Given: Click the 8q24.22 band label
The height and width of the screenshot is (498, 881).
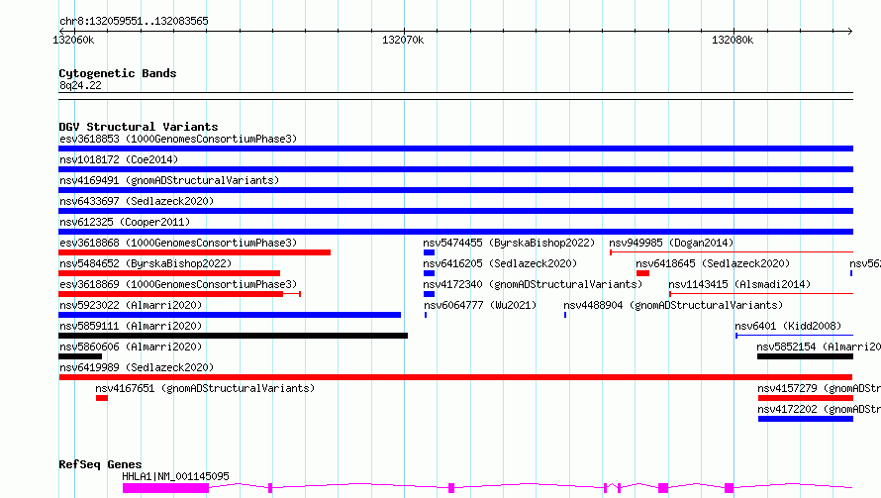Looking at the screenshot, I should tap(80, 85).
